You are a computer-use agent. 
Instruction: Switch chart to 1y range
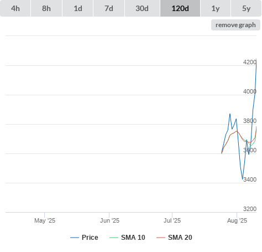pos(216,8)
